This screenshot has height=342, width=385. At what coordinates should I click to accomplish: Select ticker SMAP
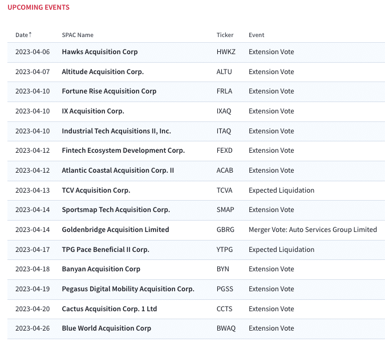(225, 210)
